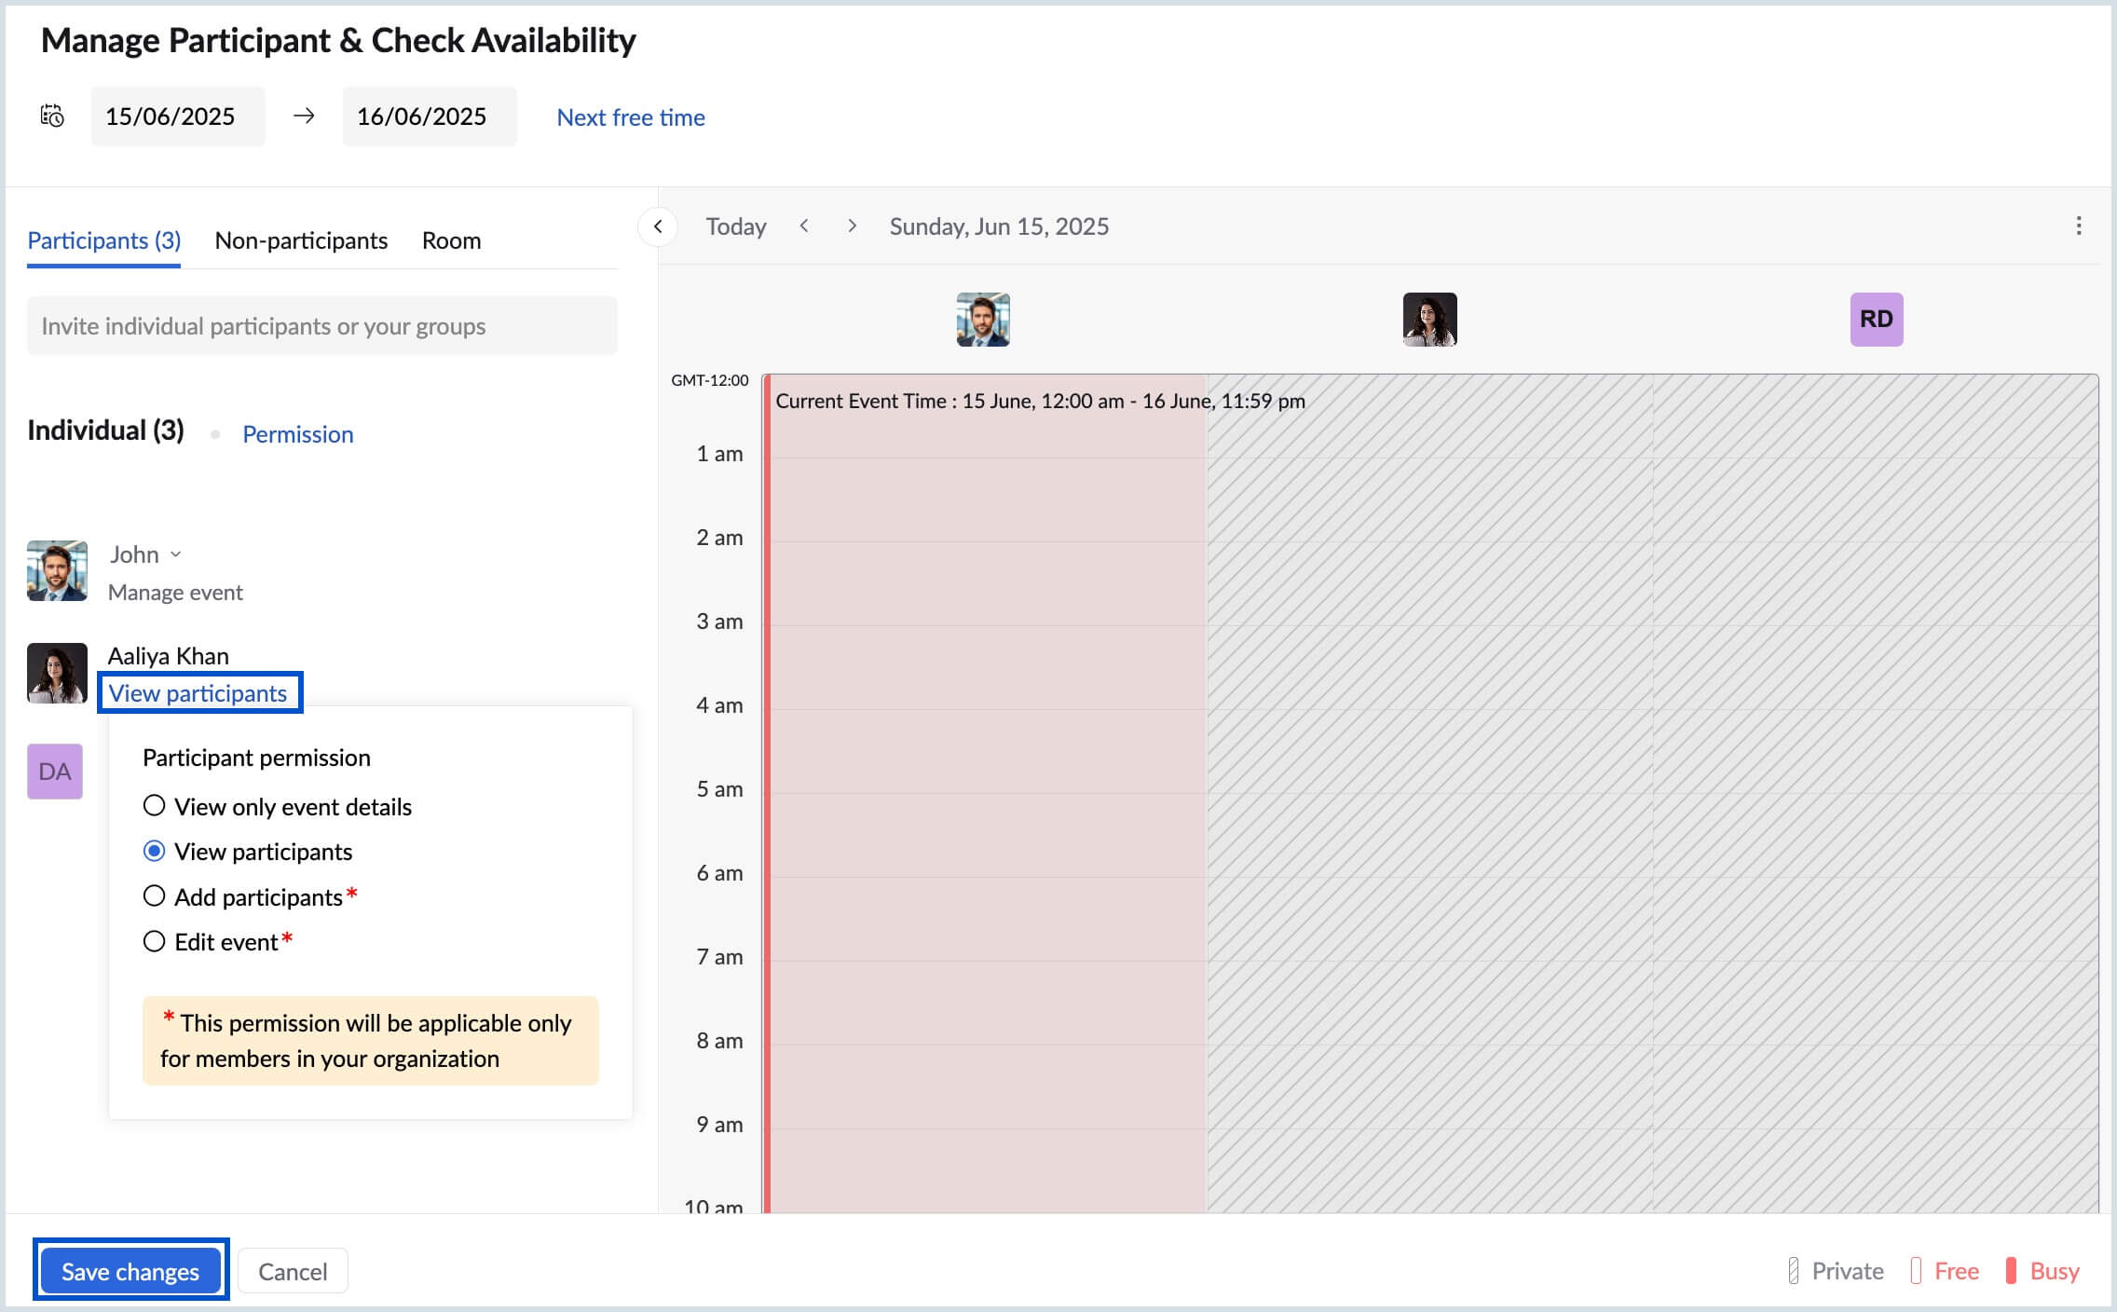Open the three-dot more options menu

[2078, 225]
